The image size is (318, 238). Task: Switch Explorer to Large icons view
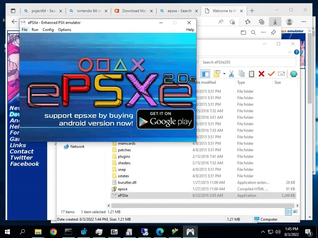295,212
